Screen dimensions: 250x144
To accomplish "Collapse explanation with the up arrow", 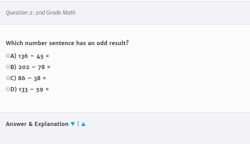I will [84, 124].
